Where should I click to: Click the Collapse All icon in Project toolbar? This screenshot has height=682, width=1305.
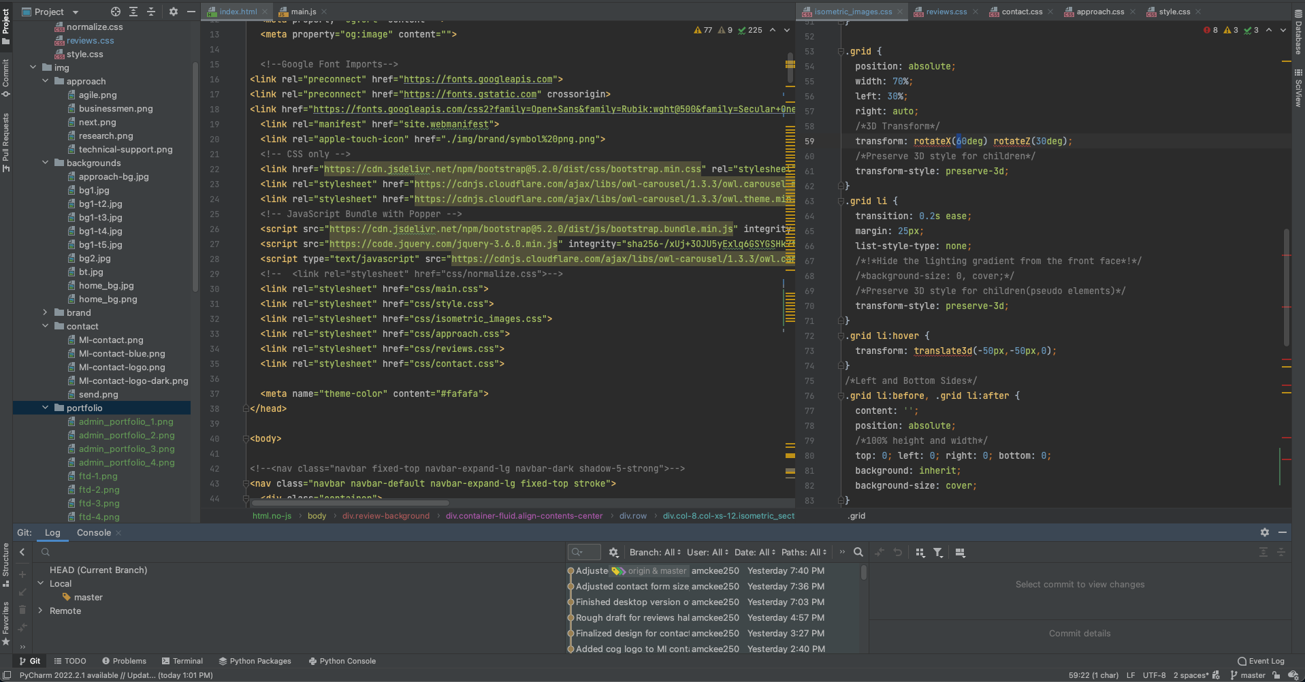[x=151, y=12]
